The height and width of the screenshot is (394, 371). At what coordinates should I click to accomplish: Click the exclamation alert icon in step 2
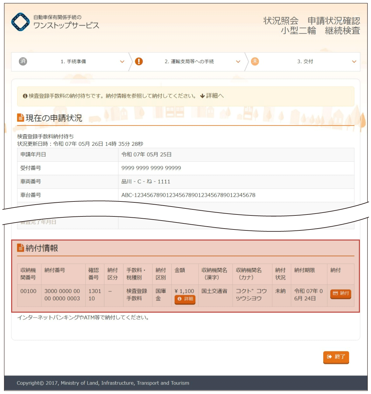[139, 61]
